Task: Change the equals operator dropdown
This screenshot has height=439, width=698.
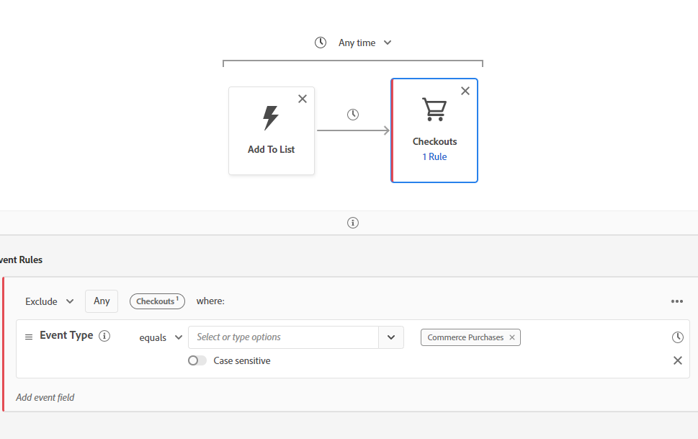Action: 161,337
